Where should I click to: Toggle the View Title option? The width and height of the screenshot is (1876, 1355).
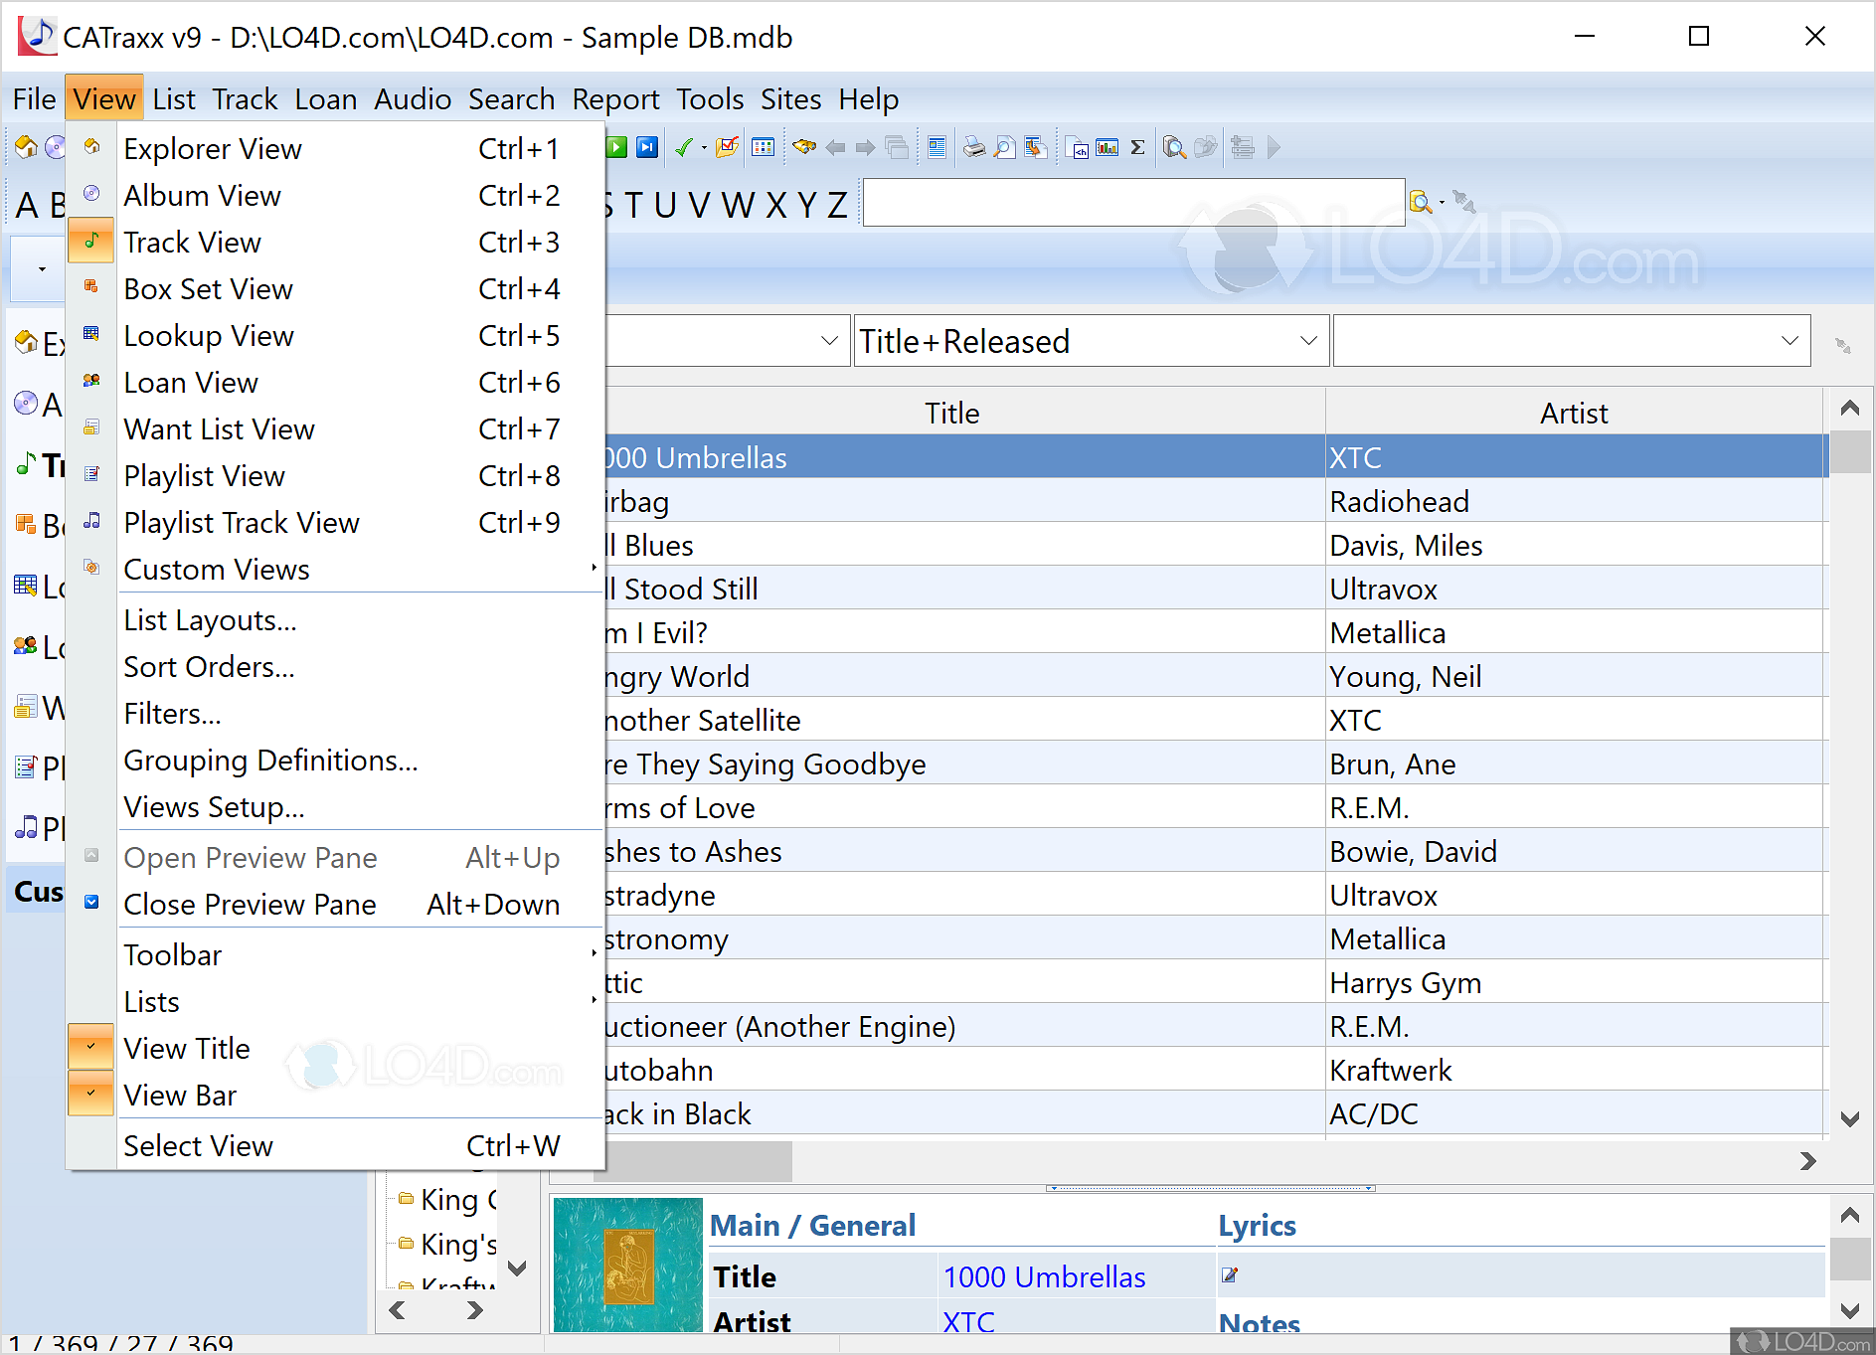(x=187, y=1049)
